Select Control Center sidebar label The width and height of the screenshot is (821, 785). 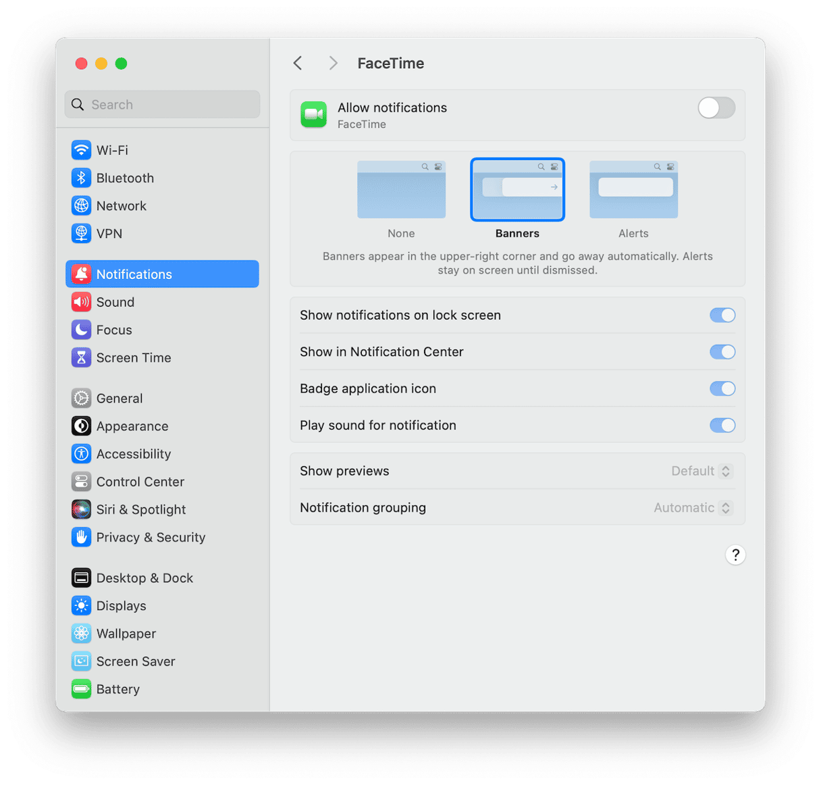tap(140, 482)
